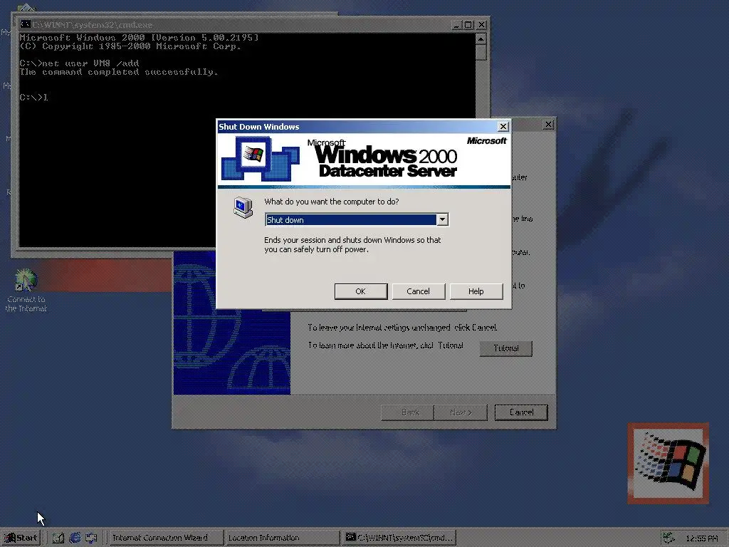Click the 'net user VM8 /add' command line
Image resolution: width=729 pixels, height=547 pixels.
click(x=79, y=63)
